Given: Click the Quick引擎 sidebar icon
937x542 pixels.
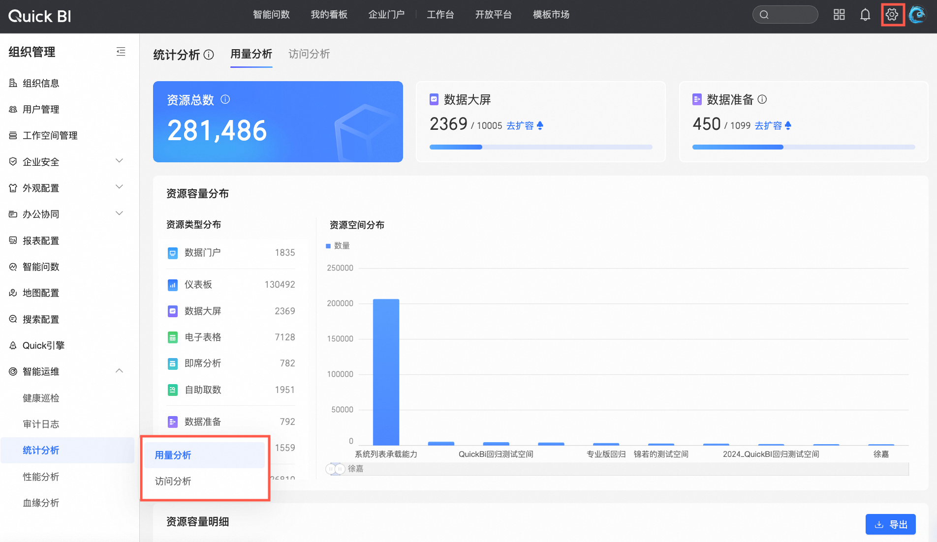Looking at the screenshot, I should click(13, 345).
